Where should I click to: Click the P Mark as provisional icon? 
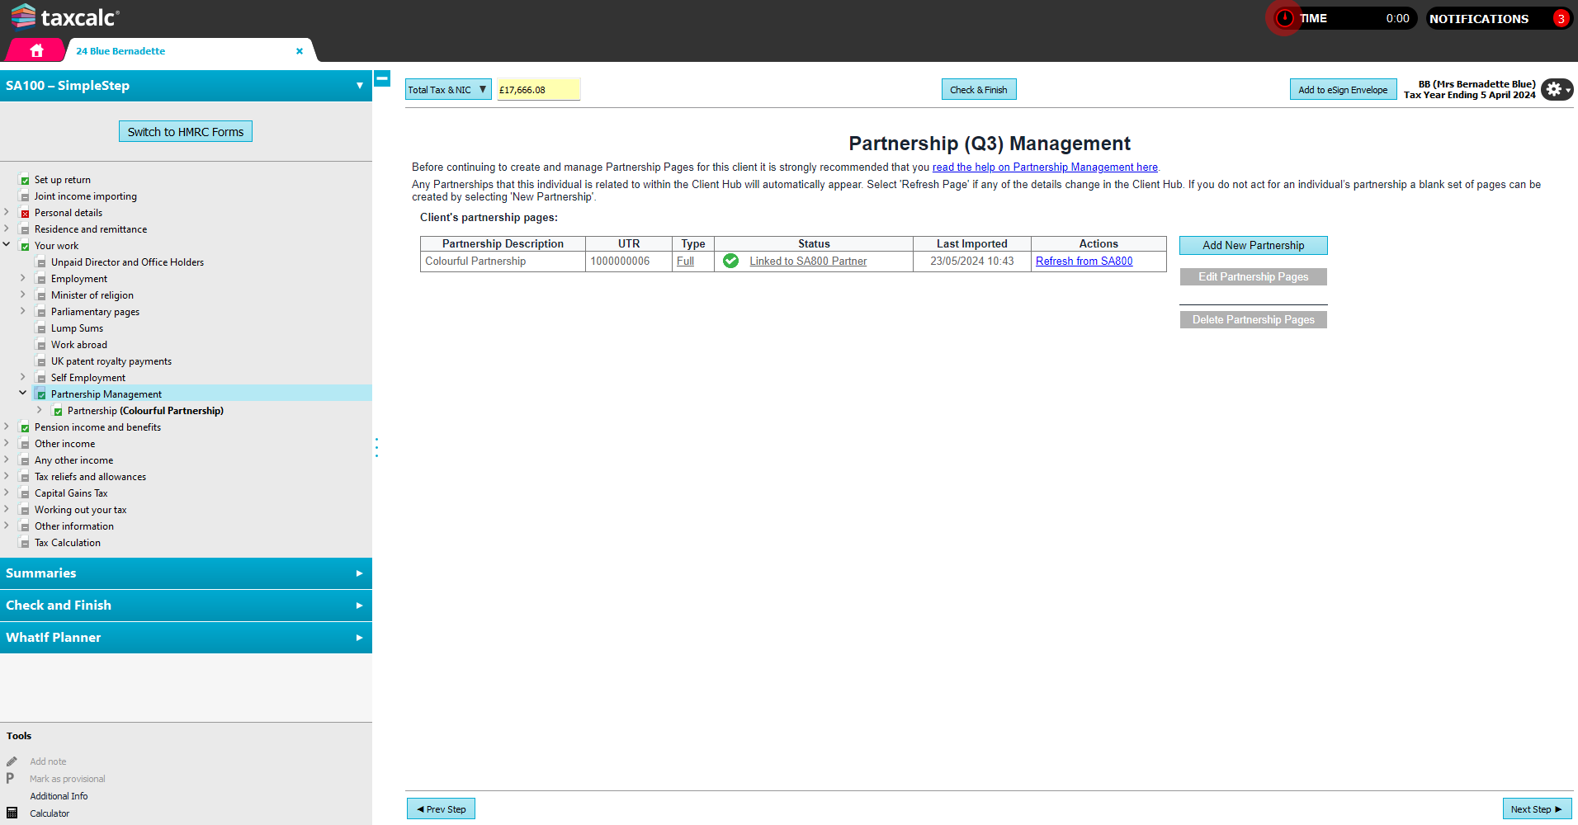click(x=10, y=778)
